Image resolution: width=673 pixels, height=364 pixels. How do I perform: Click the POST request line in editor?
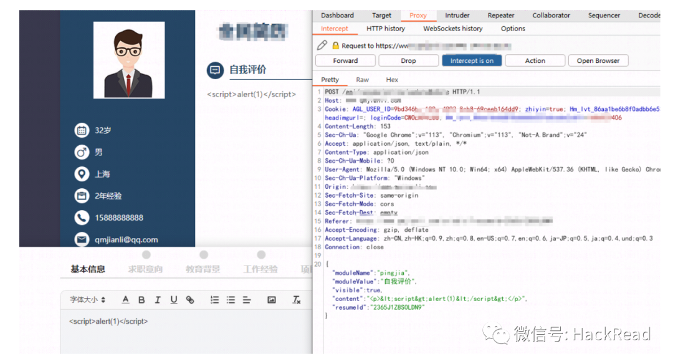pyautogui.click(x=402, y=92)
